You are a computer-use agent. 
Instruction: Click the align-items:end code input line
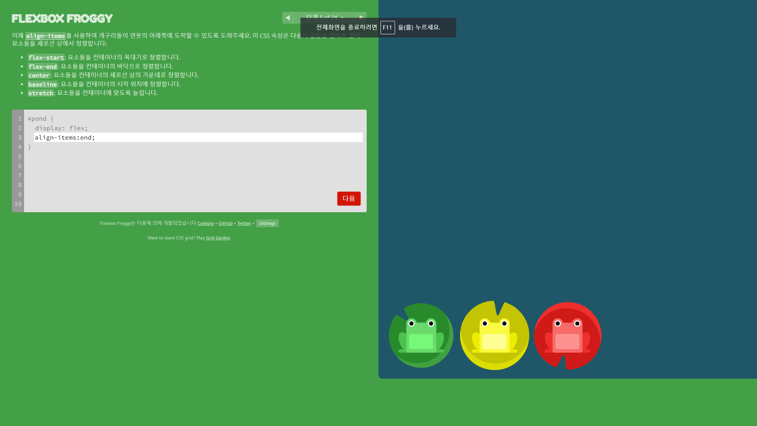pos(197,137)
